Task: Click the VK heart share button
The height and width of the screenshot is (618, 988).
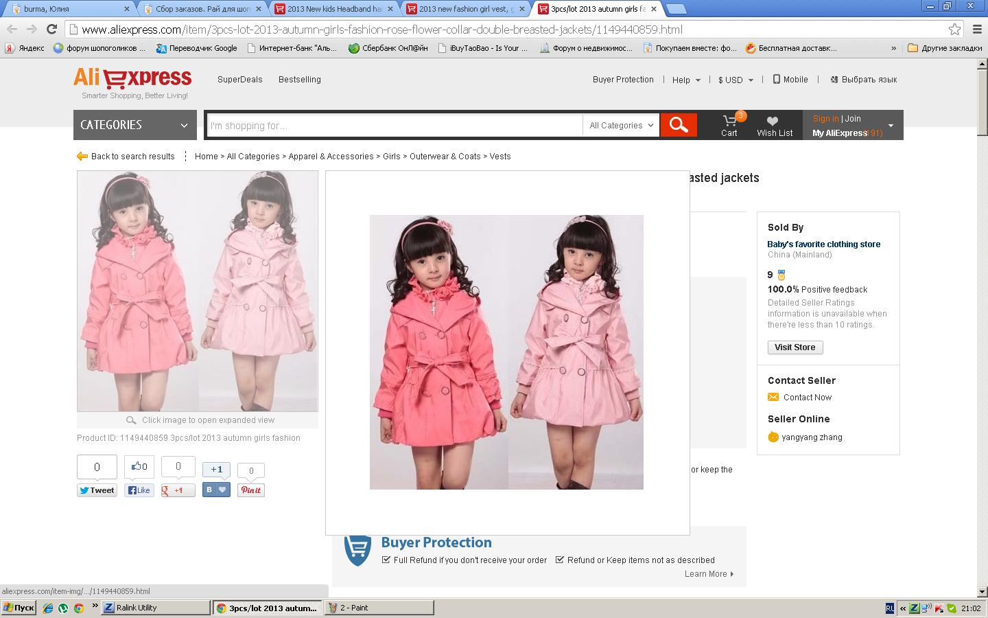Action: pyautogui.click(x=216, y=490)
